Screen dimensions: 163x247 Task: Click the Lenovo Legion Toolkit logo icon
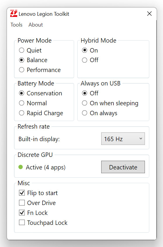[14, 13]
